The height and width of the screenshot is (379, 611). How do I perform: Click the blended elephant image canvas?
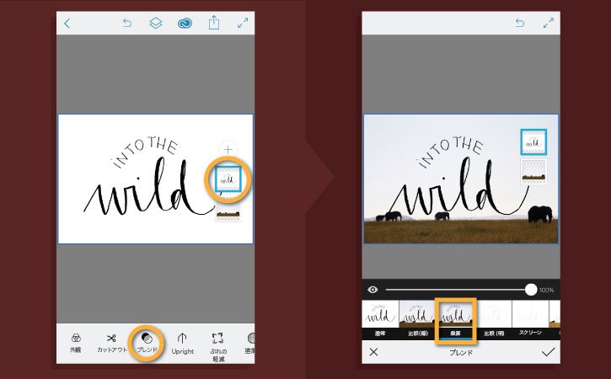(461, 179)
